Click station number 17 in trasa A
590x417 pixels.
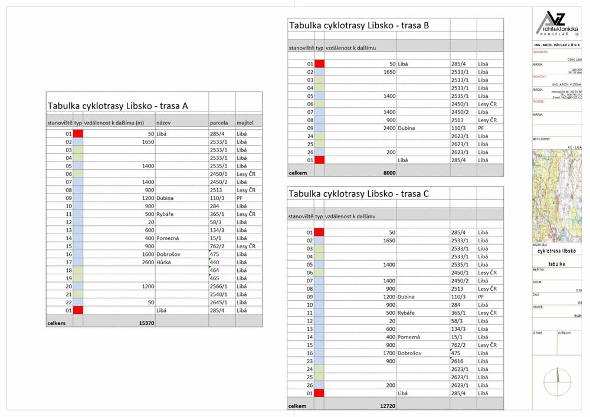pyautogui.click(x=68, y=262)
